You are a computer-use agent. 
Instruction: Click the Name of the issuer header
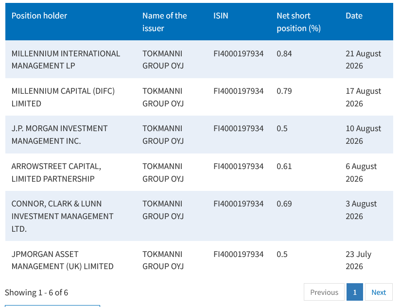pyautogui.click(x=165, y=22)
